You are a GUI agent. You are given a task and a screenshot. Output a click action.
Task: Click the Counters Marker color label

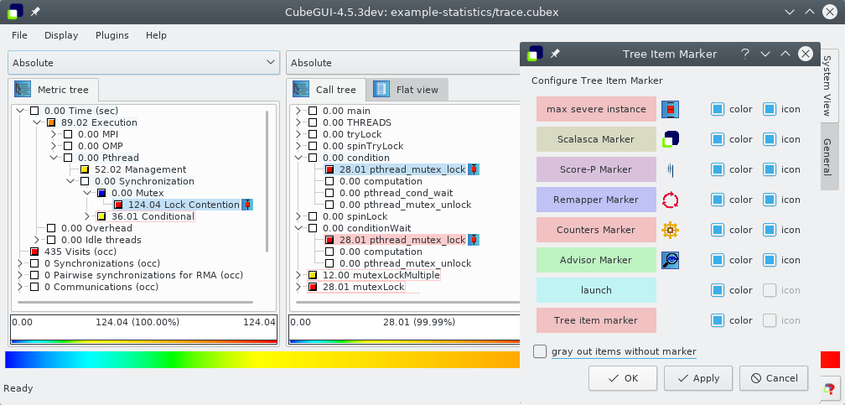pos(596,230)
